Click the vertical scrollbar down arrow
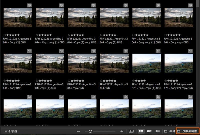200x135 pixels. point(197,124)
